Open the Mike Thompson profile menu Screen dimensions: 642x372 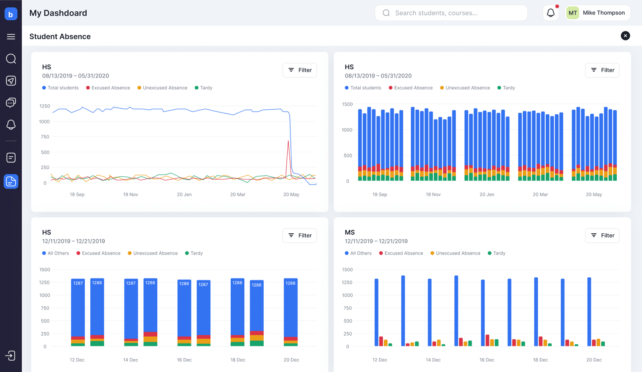(x=597, y=13)
